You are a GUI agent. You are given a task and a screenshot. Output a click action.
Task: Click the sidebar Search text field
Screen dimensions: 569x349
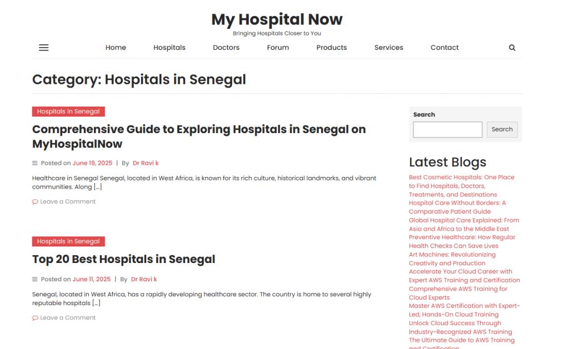pyautogui.click(x=447, y=129)
